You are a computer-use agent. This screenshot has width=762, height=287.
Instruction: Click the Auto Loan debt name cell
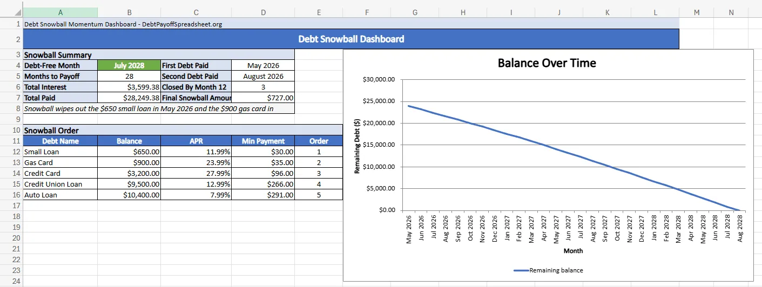[x=60, y=195]
